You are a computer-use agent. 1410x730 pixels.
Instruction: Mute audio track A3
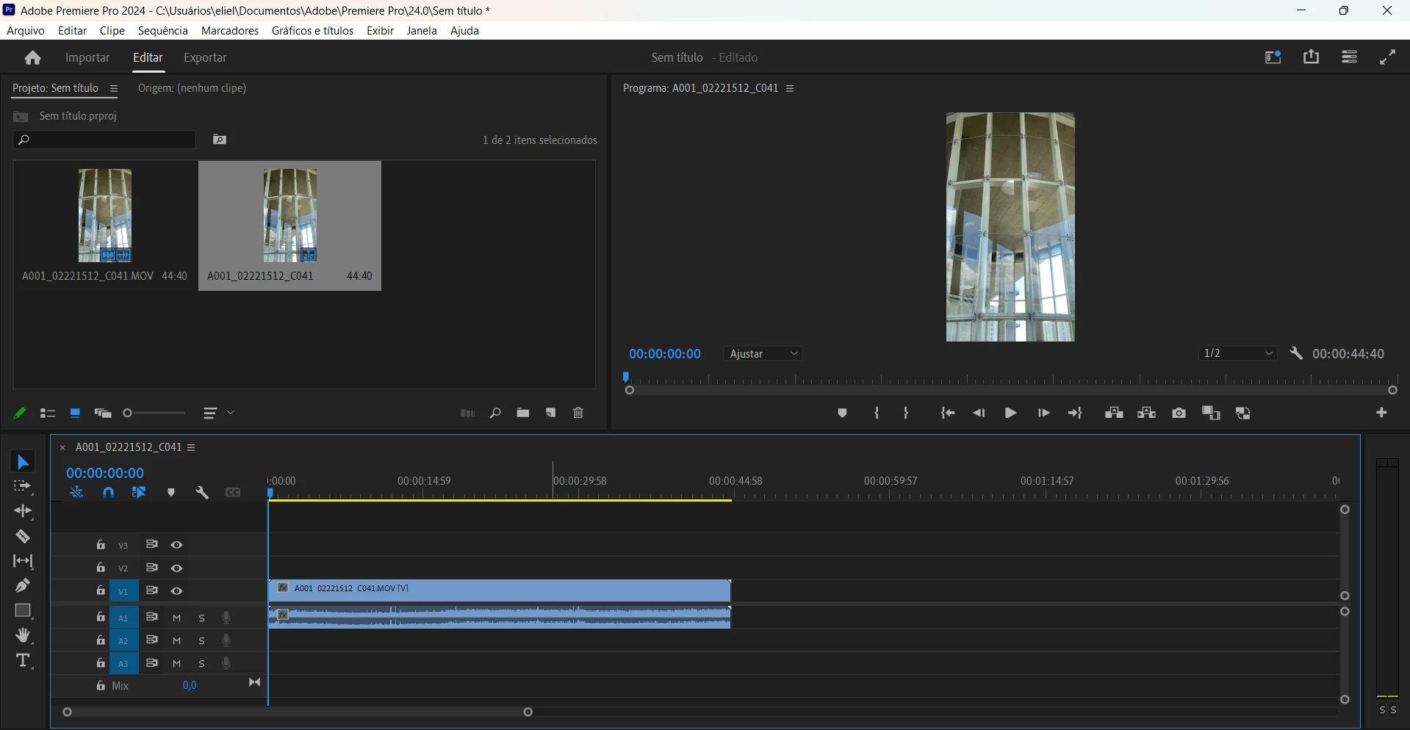177,664
